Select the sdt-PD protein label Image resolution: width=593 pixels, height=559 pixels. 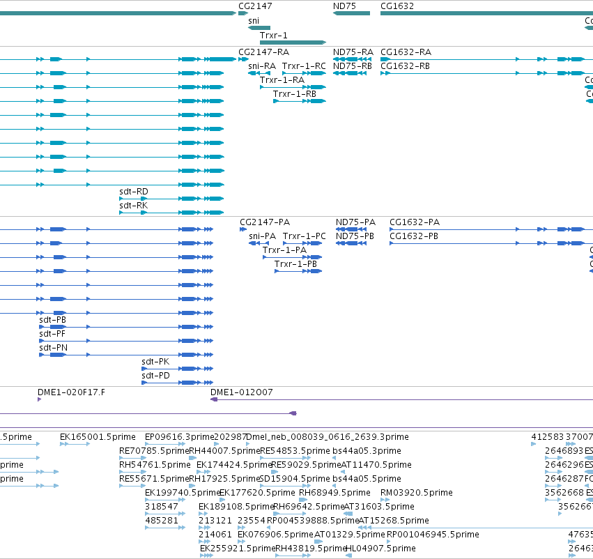pos(155,376)
